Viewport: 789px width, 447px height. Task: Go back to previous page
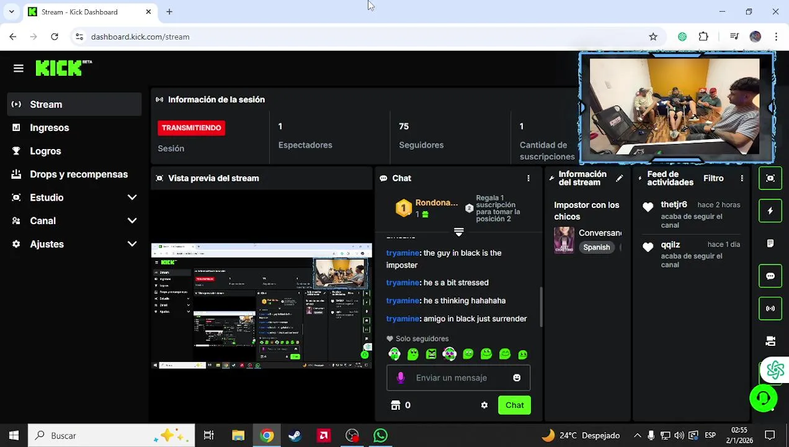click(13, 37)
